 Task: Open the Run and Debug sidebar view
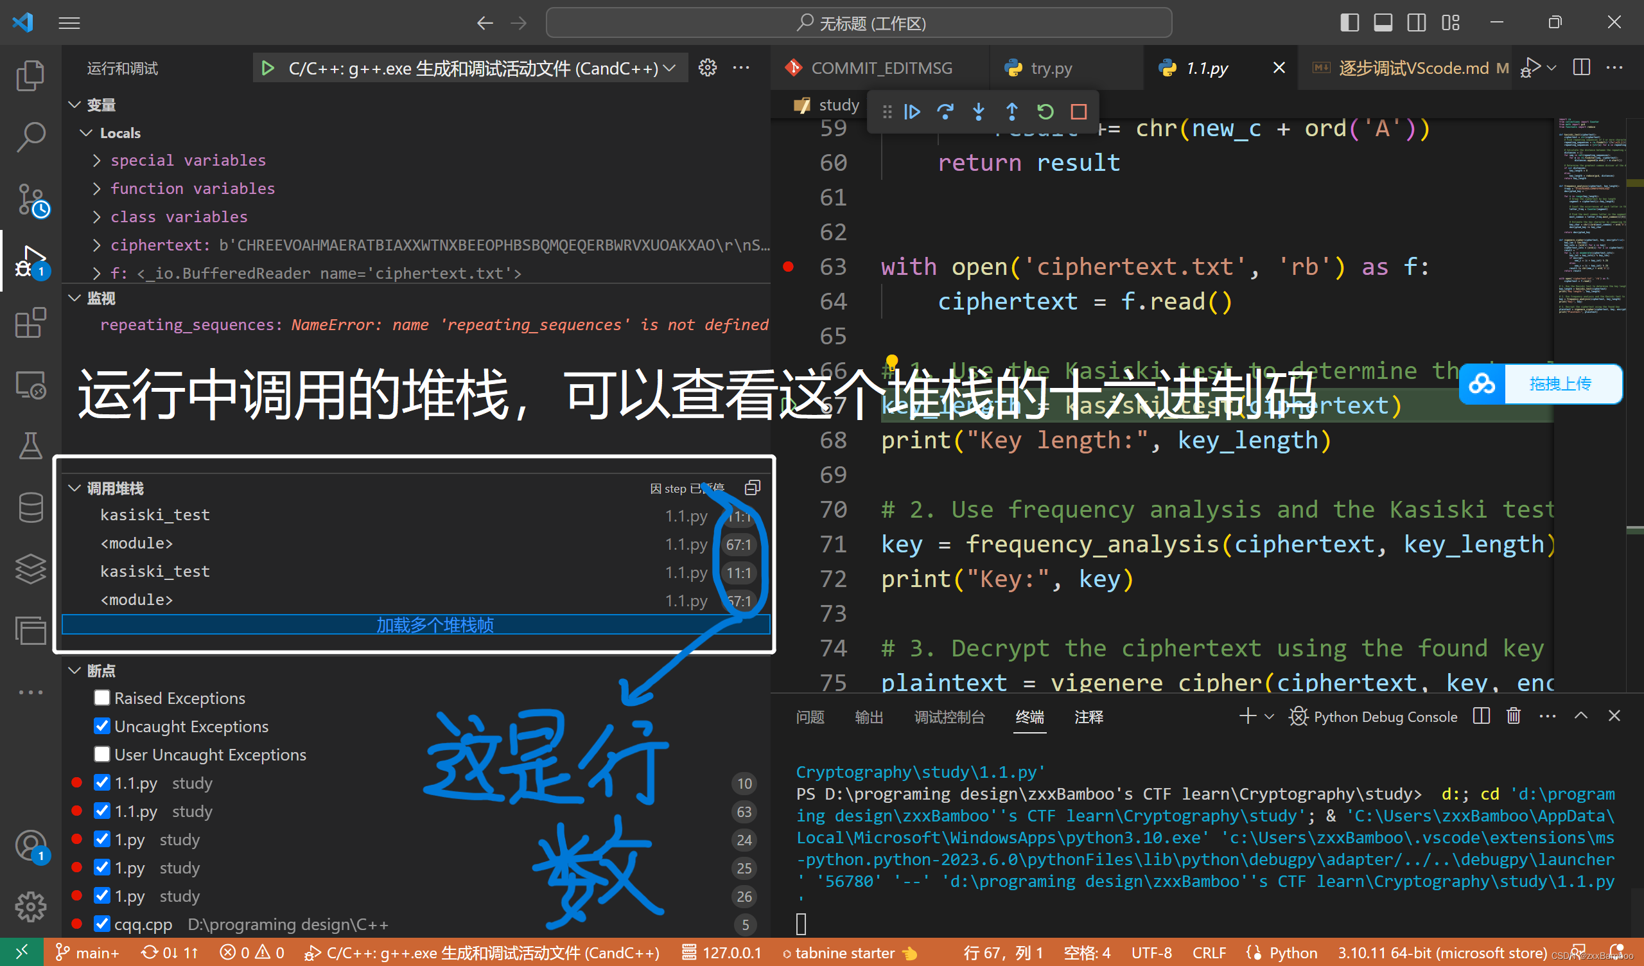coord(30,261)
